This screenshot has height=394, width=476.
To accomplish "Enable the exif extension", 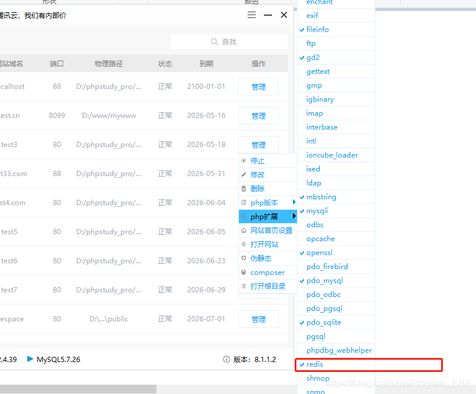I will [336, 16].
